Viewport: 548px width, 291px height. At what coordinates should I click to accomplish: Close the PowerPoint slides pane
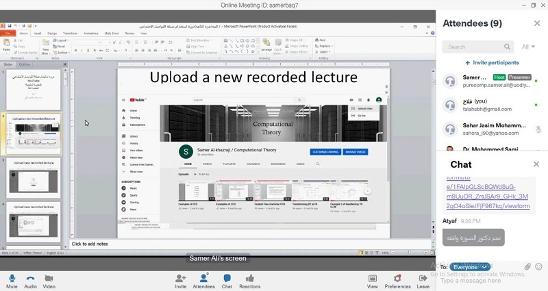pos(64,64)
